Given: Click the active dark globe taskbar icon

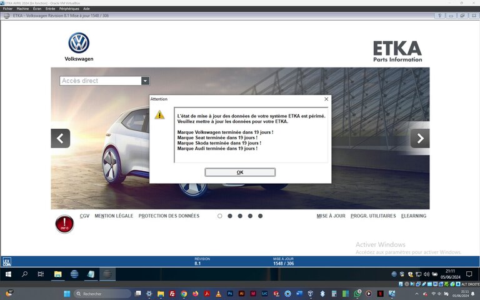Looking at the screenshot, I should [107, 274].
